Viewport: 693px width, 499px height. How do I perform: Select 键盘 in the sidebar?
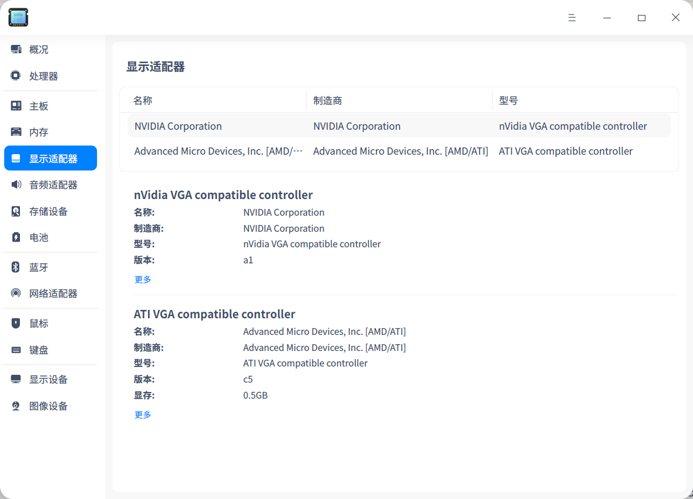pyautogui.click(x=39, y=350)
